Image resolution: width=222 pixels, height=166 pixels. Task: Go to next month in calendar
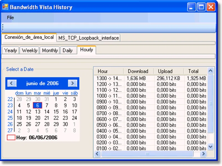click(72, 83)
